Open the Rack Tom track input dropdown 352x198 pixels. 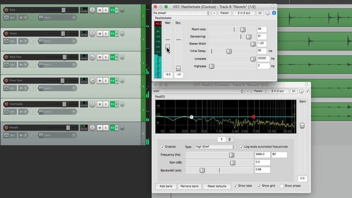coord(57,65)
